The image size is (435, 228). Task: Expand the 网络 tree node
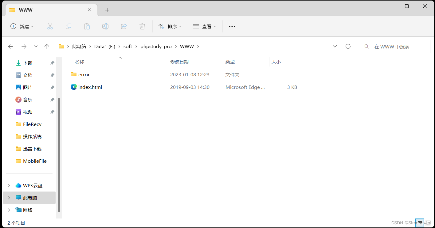point(9,210)
